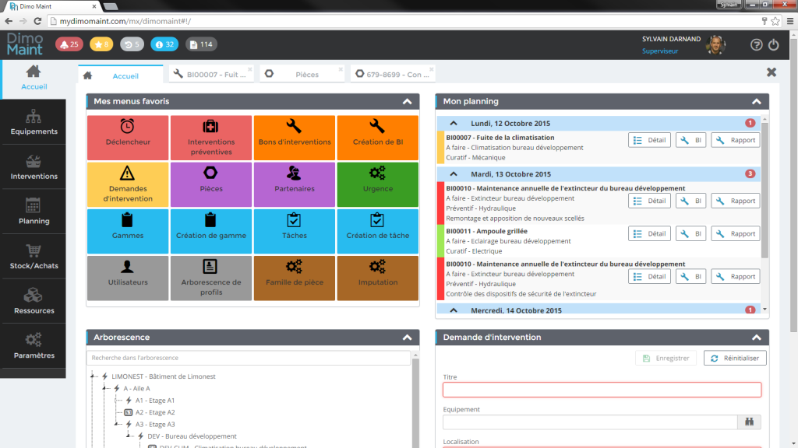Click the blue info badge showing 32

pyautogui.click(x=164, y=44)
